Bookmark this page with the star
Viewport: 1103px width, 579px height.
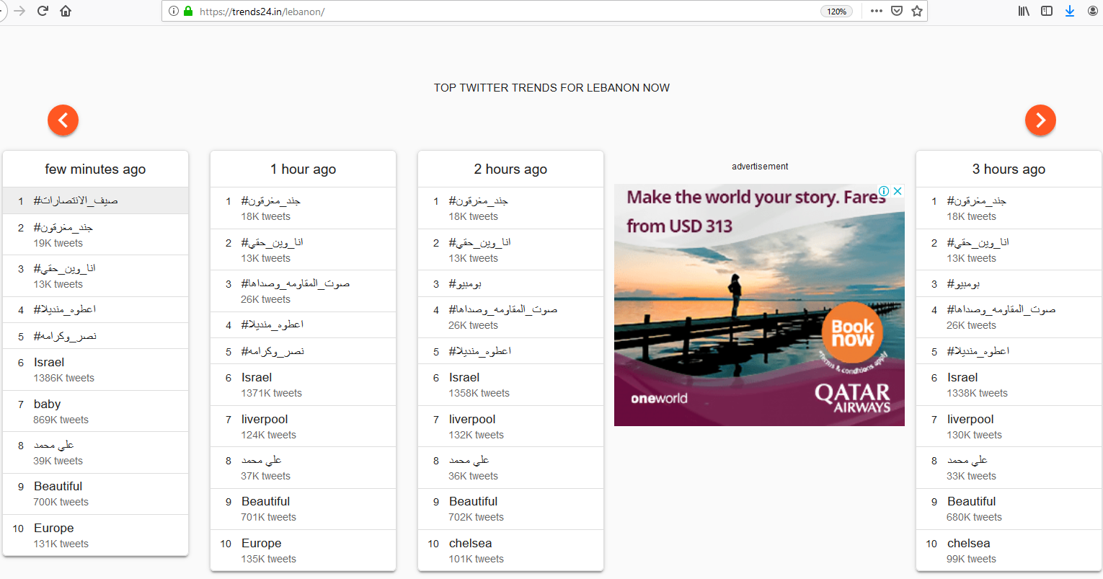pyautogui.click(x=917, y=11)
